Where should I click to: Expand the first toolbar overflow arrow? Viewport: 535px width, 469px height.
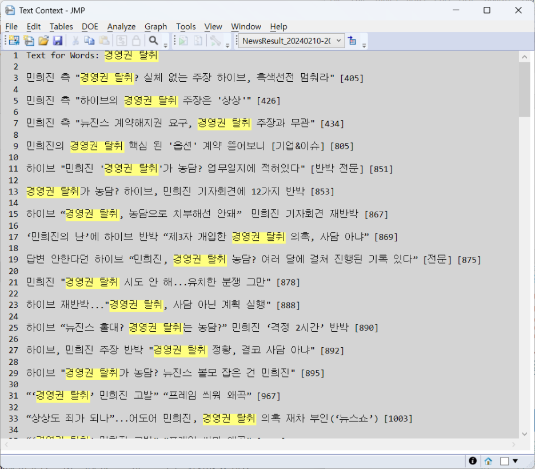(x=166, y=45)
